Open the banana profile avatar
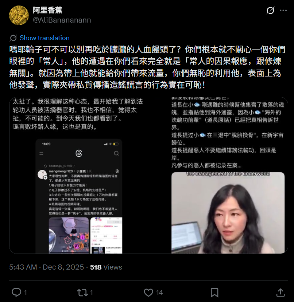Screen dimensions: 294x302 coord(19,15)
